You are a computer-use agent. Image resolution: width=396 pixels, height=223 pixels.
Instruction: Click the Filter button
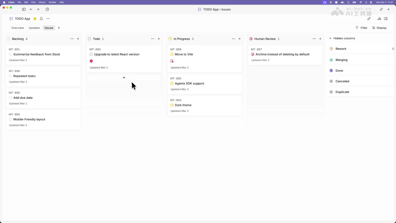(361, 28)
